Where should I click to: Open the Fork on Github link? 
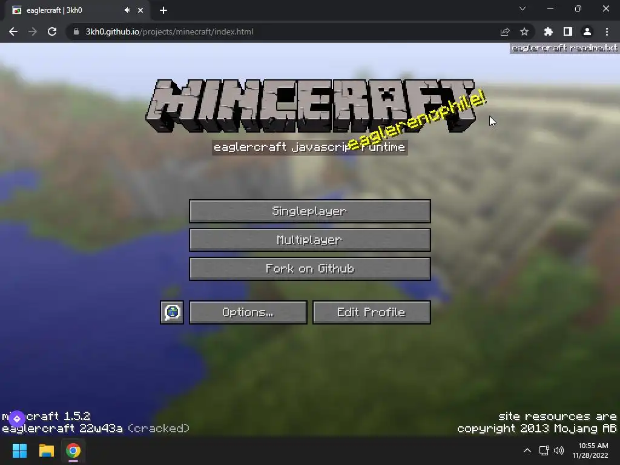(309, 269)
